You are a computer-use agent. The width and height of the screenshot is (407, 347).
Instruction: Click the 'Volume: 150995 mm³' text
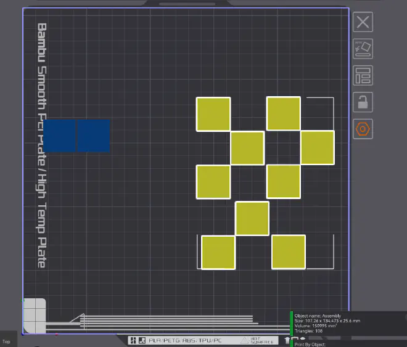pyautogui.click(x=316, y=325)
